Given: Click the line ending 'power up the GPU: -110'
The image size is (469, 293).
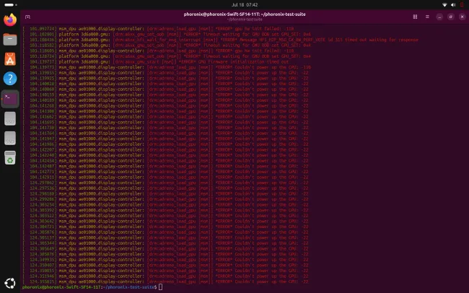Looking at the screenshot, I should (167, 67).
